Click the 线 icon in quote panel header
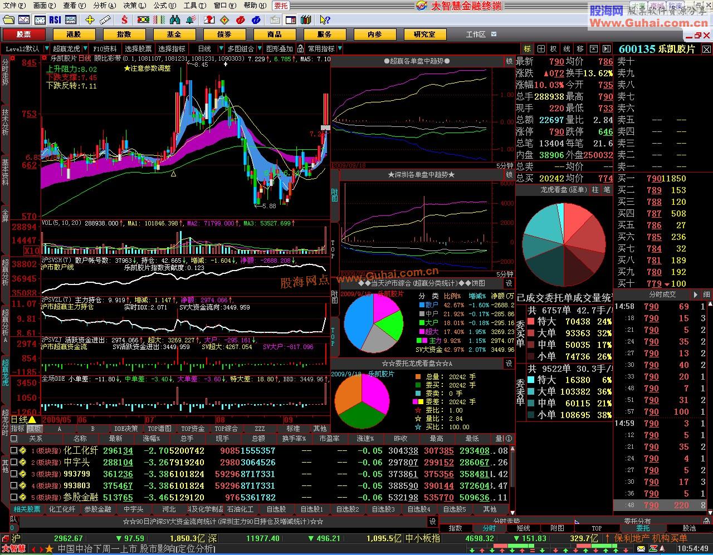The image size is (713, 555). click(567, 49)
